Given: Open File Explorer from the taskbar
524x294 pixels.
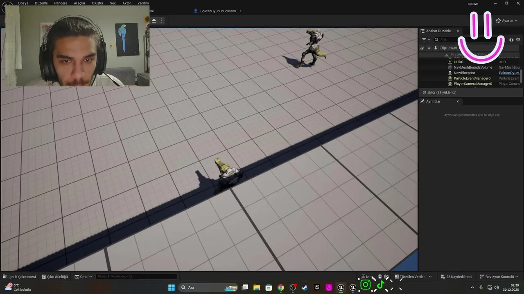Looking at the screenshot, I should [257, 287].
